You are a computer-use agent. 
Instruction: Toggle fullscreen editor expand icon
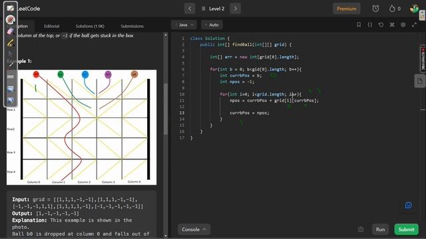[x=414, y=25]
